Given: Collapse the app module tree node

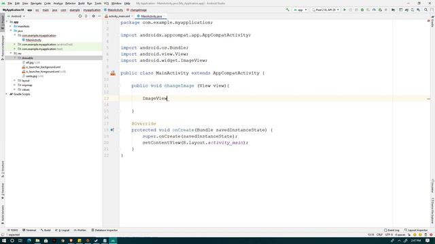Looking at the screenshot, I should pyautogui.click(x=7, y=22).
